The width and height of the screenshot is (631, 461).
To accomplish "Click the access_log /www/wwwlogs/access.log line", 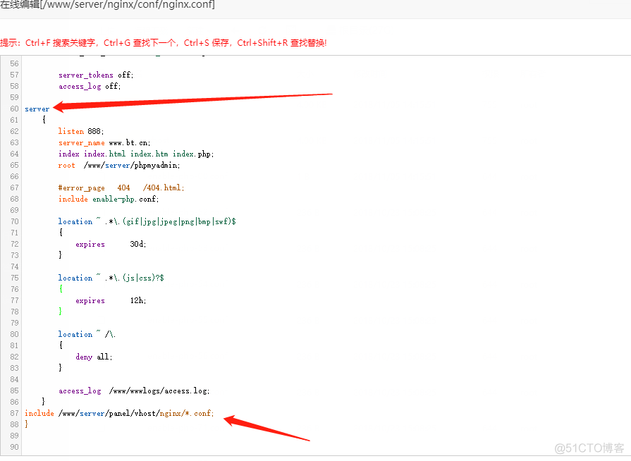I will click(134, 391).
